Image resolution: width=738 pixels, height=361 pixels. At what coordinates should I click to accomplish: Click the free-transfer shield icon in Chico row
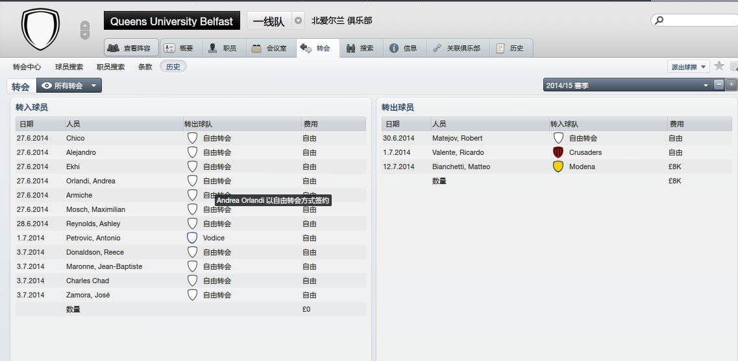(x=192, y=138)
